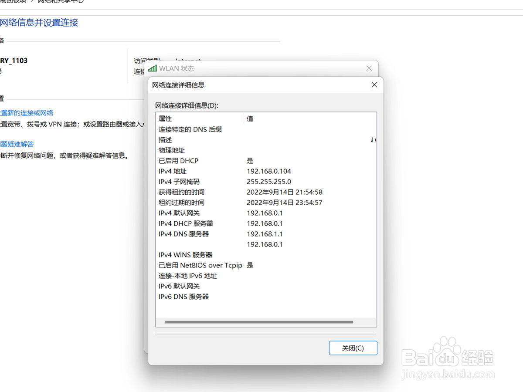
Task: Open 设置新的连接或网络 link
Action: (27, 113)
